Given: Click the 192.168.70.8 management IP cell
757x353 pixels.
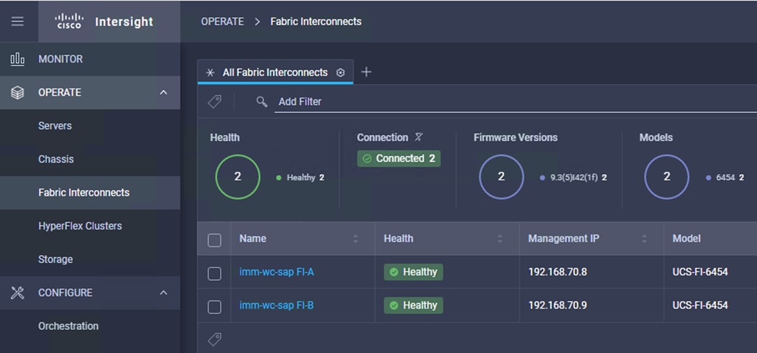Looking at the screenshot, I should pyautogui.click(x=558, y=272).
